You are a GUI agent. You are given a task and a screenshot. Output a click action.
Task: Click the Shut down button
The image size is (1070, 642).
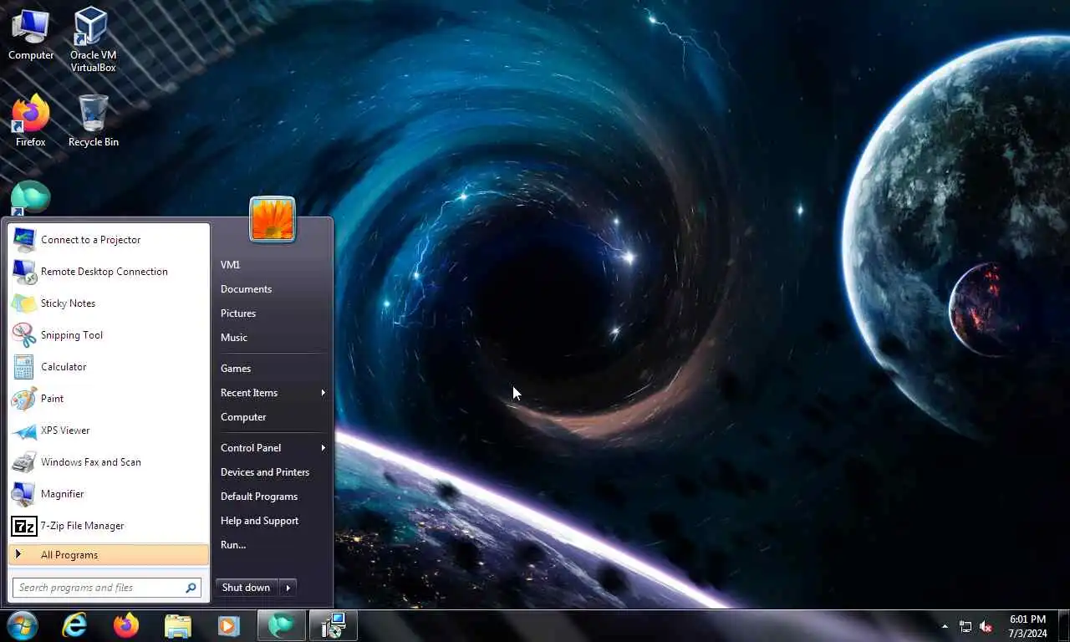247,588
